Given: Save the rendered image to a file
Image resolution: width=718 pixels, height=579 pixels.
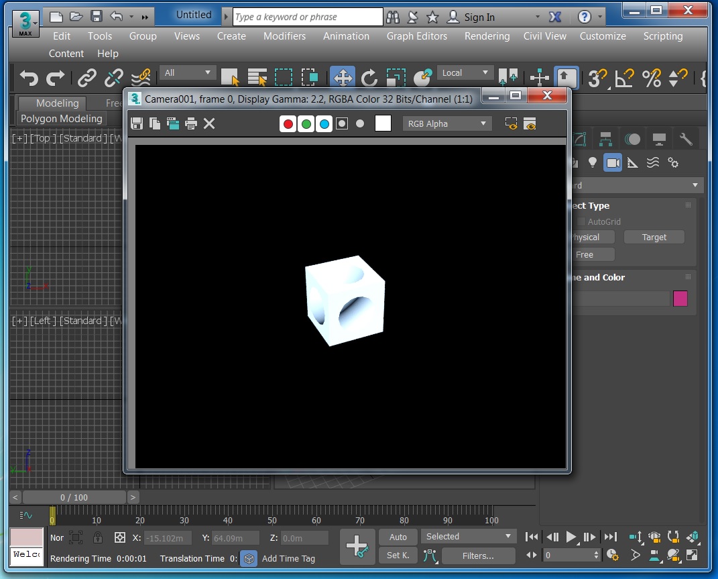Looking at the screenshot, I should click(x=137, y=123).
